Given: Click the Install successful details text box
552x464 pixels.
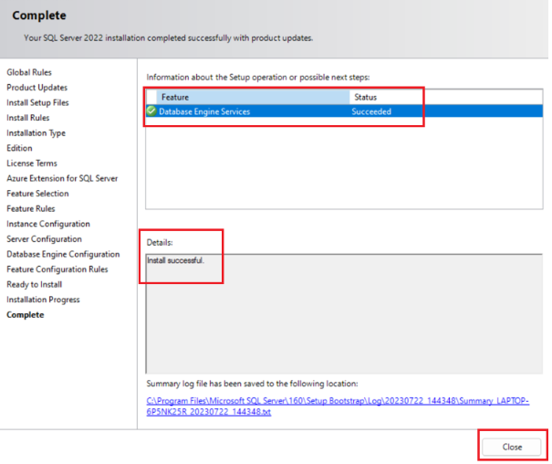Looking at the screenshot, I should pyautogui.click(x=344, y=313).
